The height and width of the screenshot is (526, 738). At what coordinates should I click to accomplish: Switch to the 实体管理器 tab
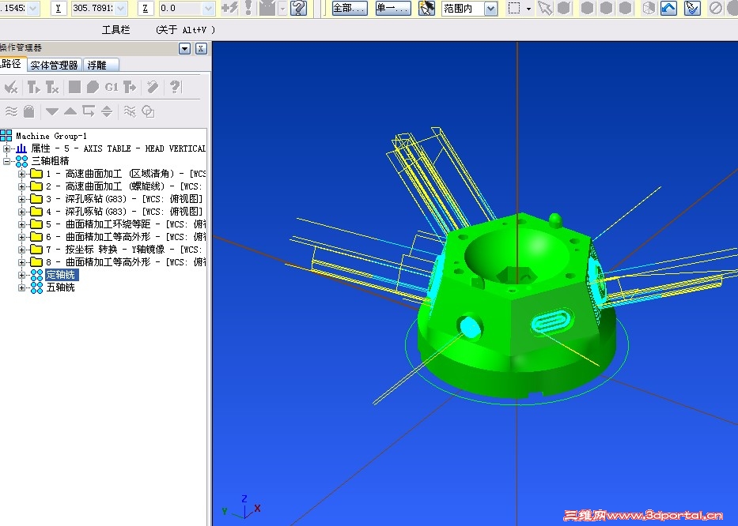tap(54, 65)
